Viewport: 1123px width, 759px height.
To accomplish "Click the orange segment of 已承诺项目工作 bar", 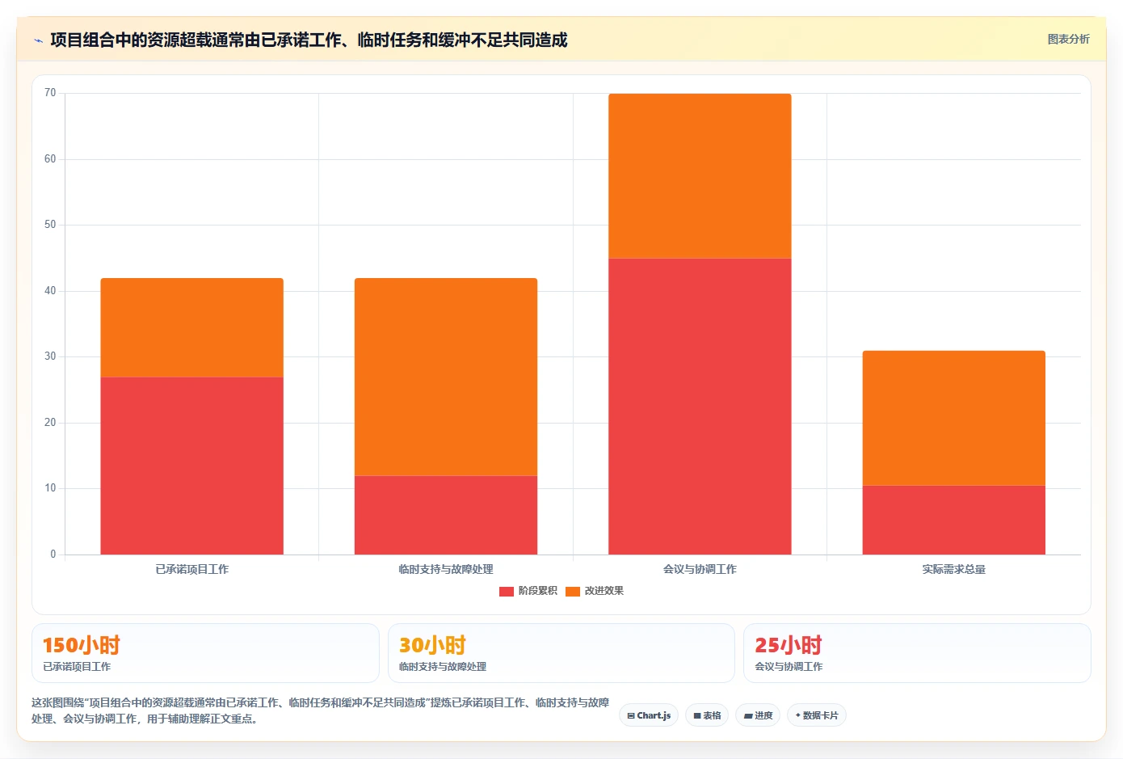I will click(x=191, y=327).
